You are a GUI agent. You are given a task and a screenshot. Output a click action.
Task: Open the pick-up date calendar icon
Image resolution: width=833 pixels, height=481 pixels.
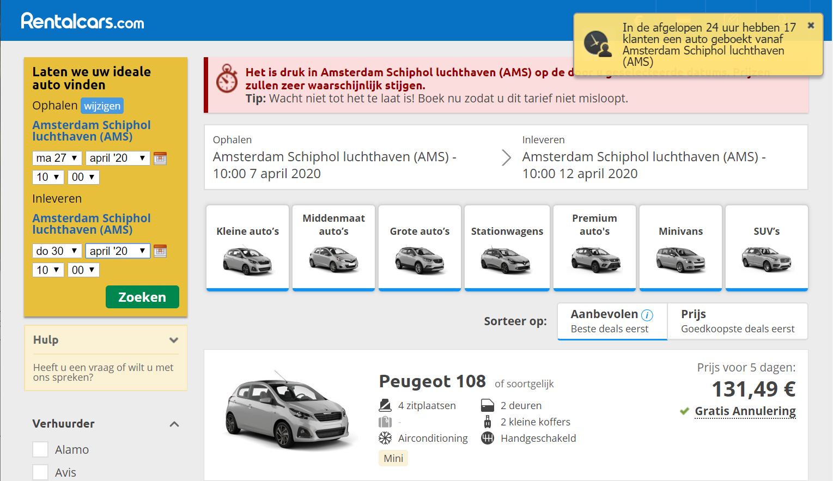(x=160, y=158)
